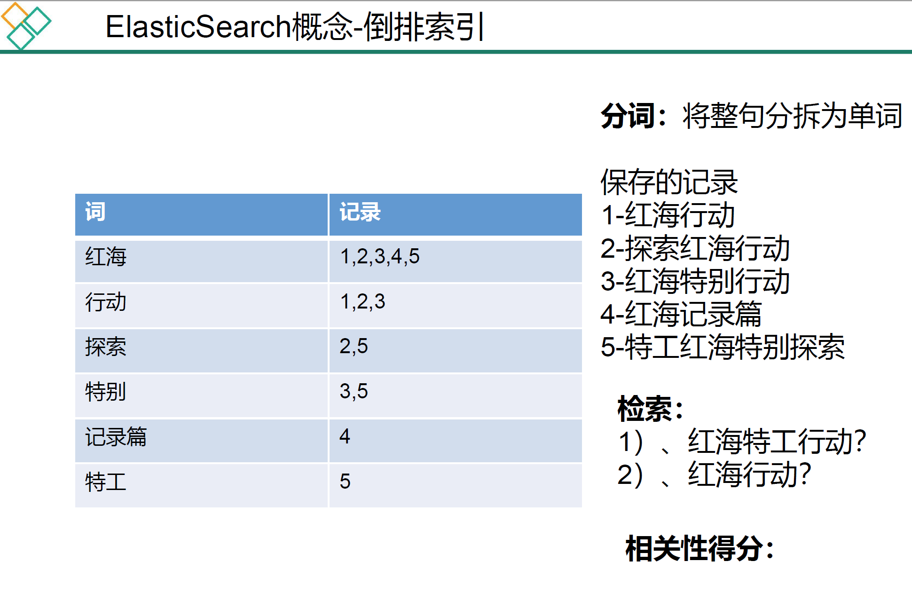Click the 记录 column header
Viewport: 912px width, 593px height.
pyautogui.click(x=360, y=212)
